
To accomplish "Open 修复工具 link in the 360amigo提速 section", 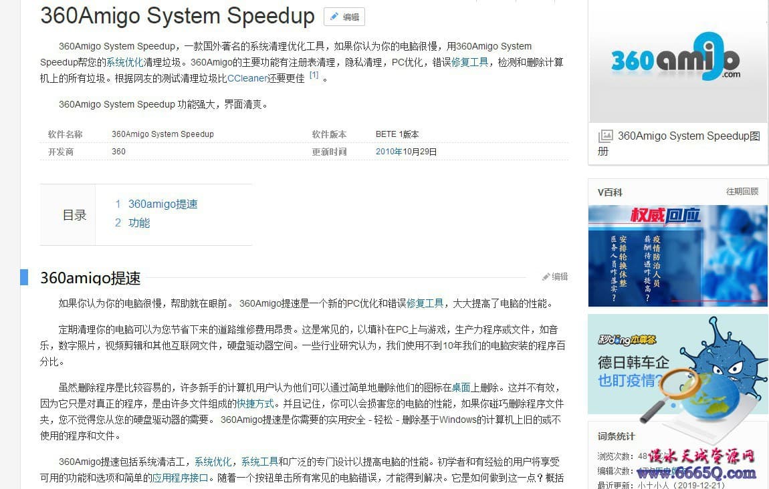I will tap(425, 304).
